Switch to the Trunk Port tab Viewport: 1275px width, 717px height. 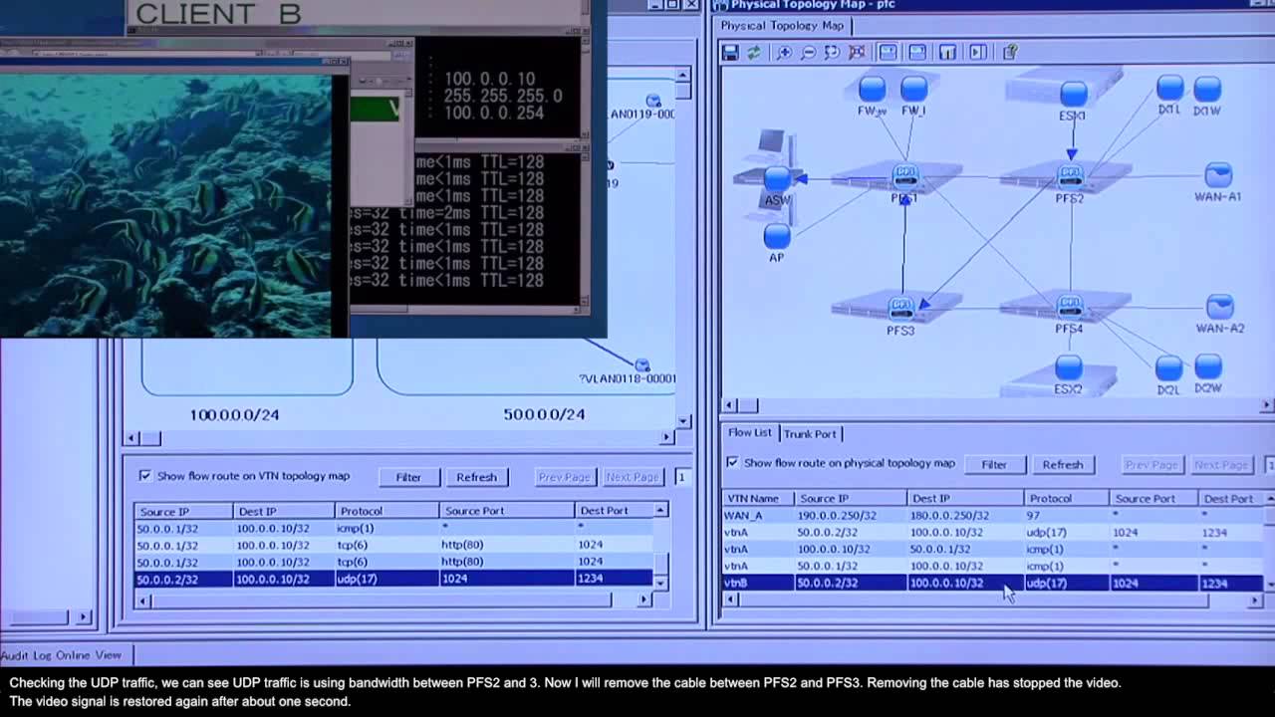pos(810,434)
